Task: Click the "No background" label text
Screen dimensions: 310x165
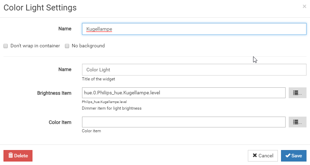Action: coord(88,46)
